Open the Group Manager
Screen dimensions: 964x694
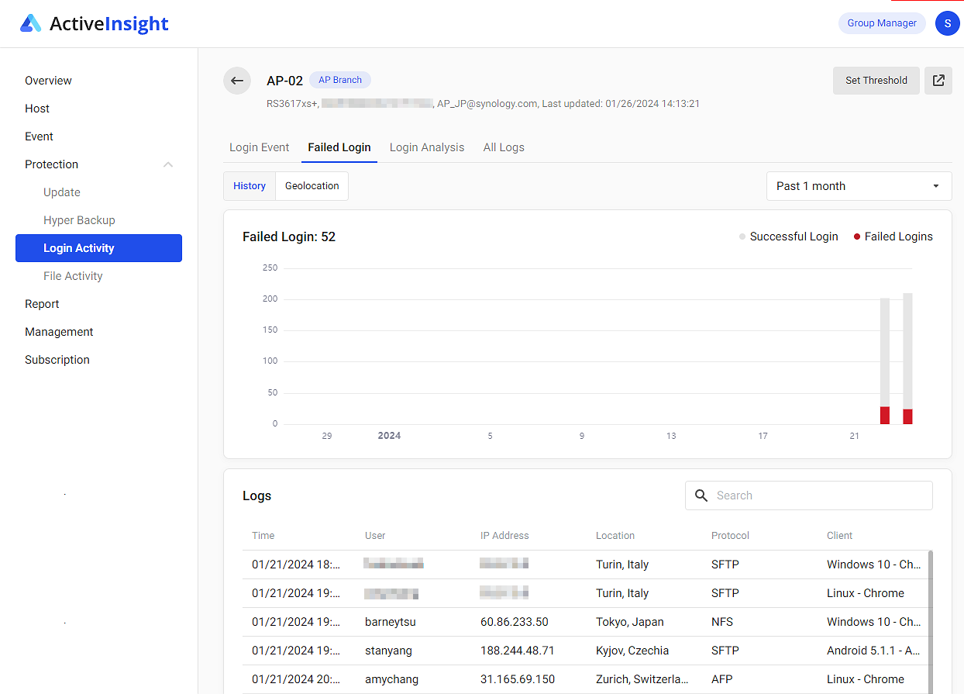(x=881, y=23)
